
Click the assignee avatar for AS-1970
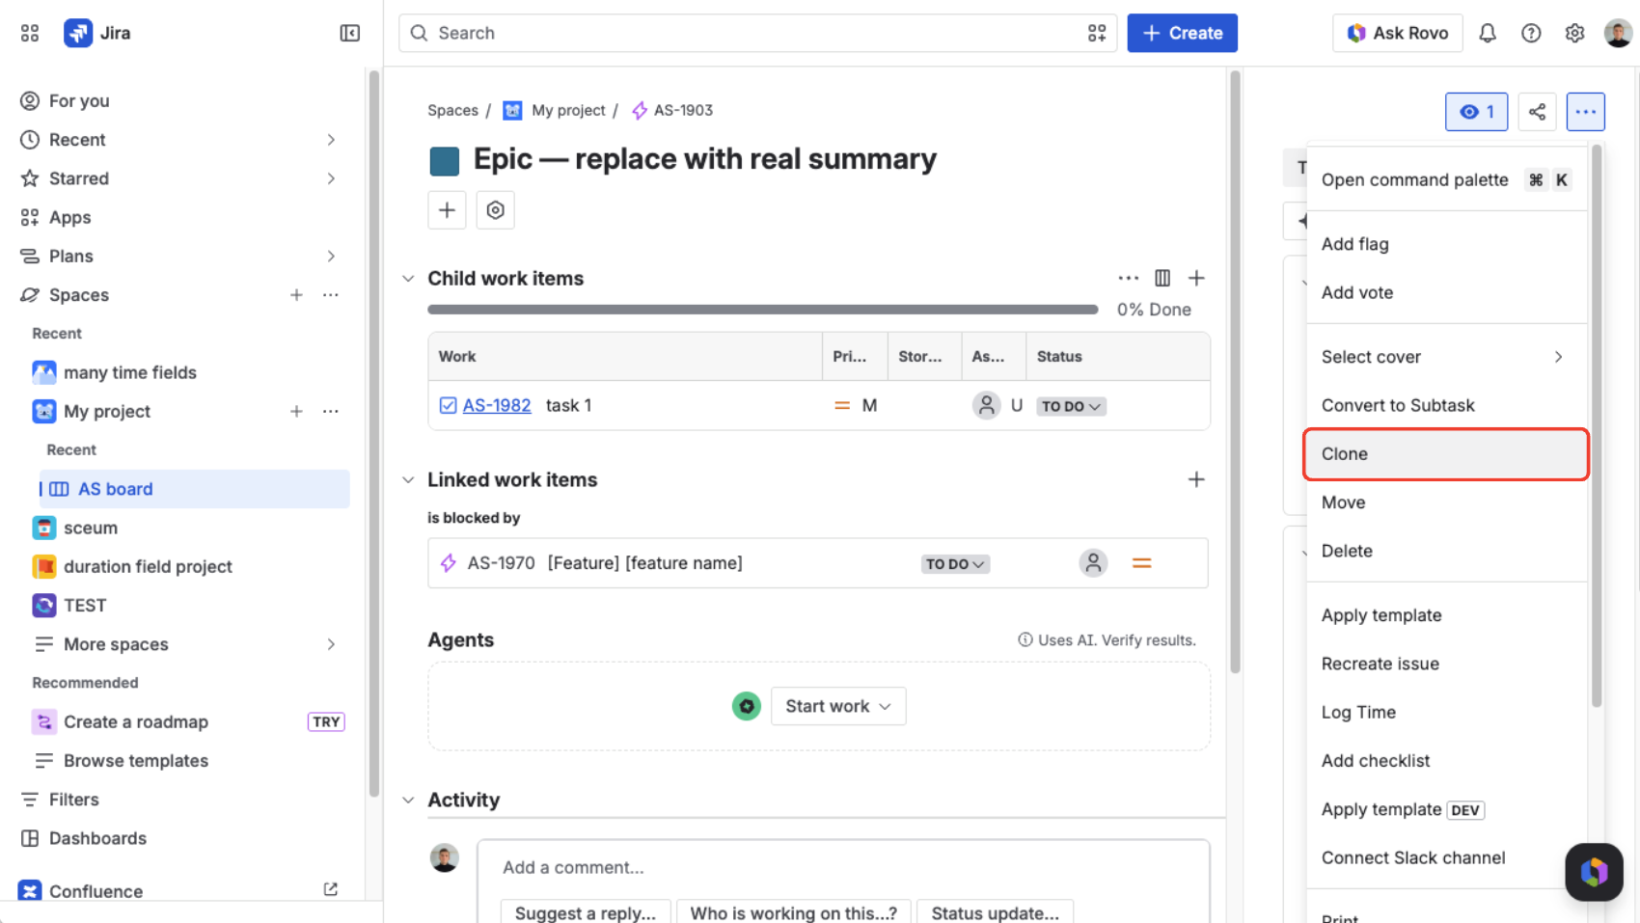pos(1093,563)
